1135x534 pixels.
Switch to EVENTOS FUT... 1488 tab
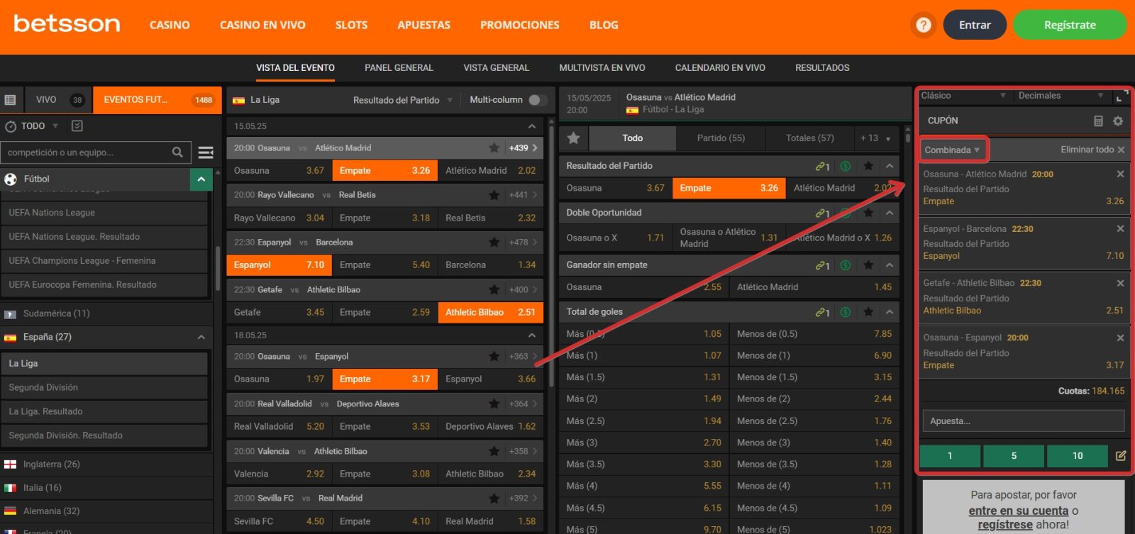pos(157,100)
